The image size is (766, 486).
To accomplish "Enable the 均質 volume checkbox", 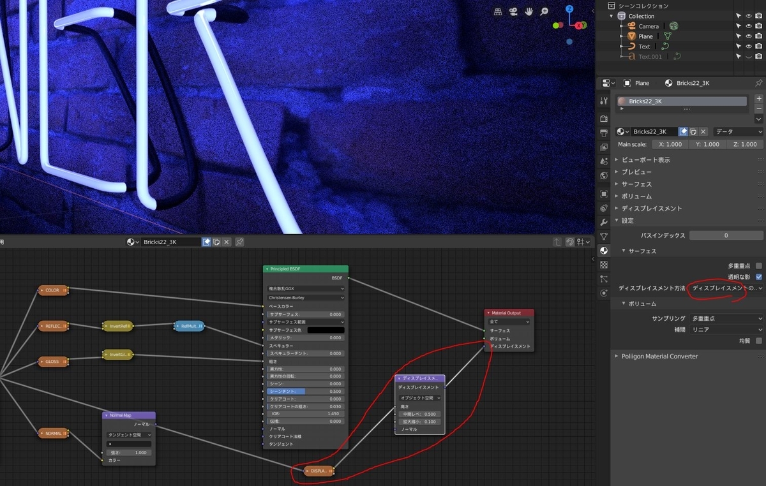I will click(759, 341).
